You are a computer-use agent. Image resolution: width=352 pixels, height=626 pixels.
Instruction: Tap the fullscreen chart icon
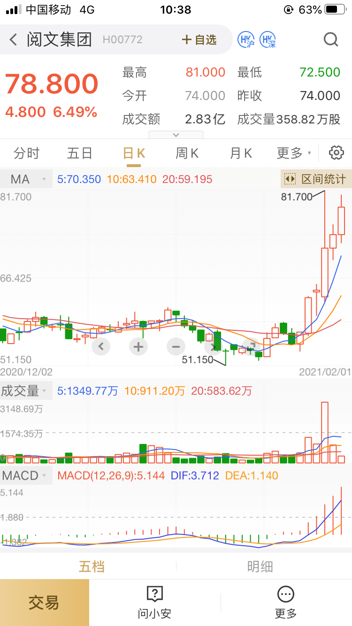click(x=251, y=347)
